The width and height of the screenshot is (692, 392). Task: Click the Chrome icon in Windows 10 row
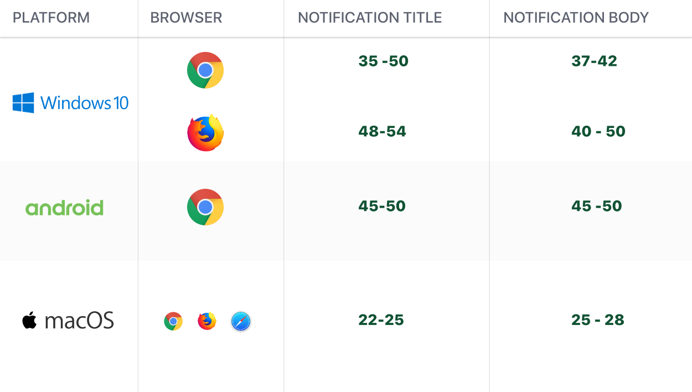tap(205, 70)
